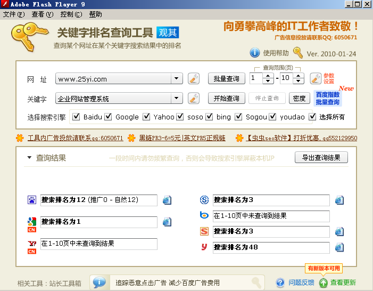
Task: Toggle the Baidu checkbox
Action: tap(76, 117)
